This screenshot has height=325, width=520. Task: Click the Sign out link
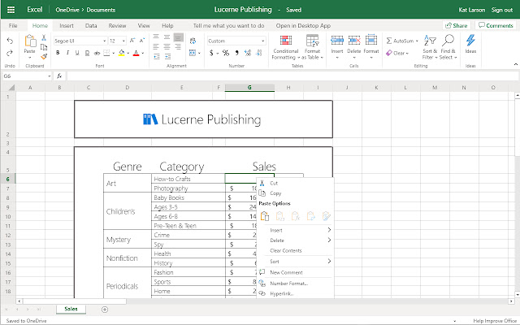(x=501, y=9)
